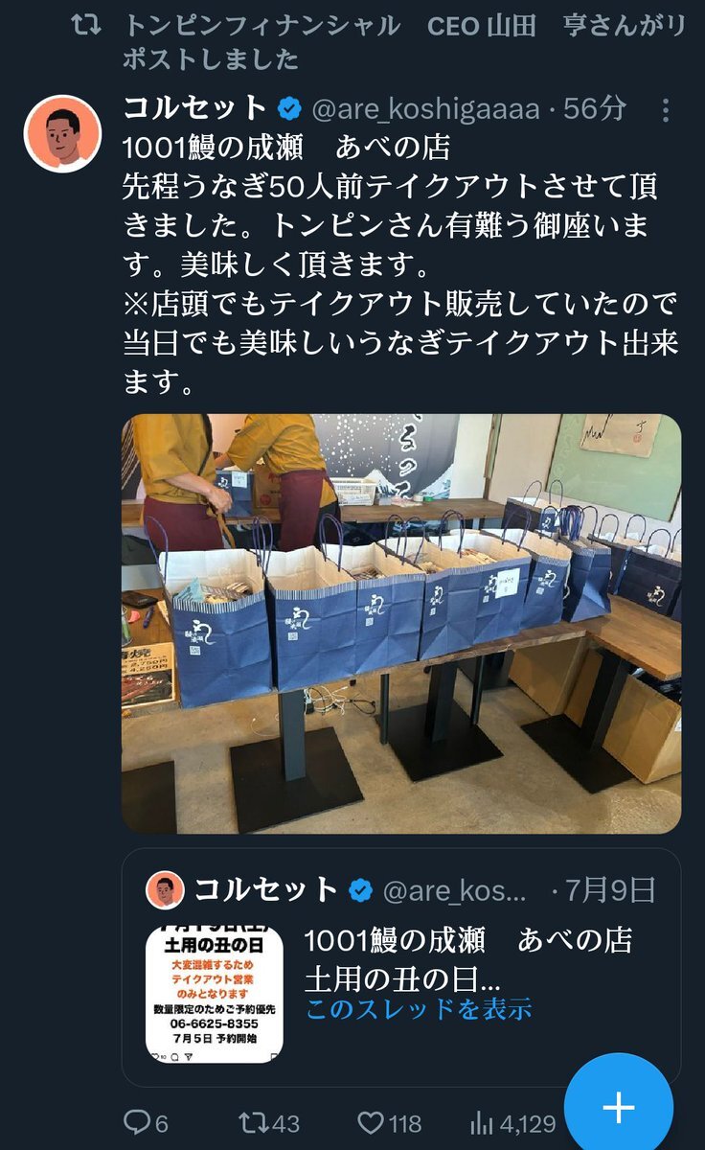Like the post via heart icon
Image resolution: width=705 pixels, height=1150 pixels.
pyautogui.click(x=371, y=1124)
